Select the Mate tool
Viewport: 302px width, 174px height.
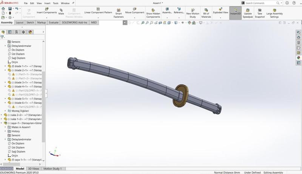click(x=61, y=12)
